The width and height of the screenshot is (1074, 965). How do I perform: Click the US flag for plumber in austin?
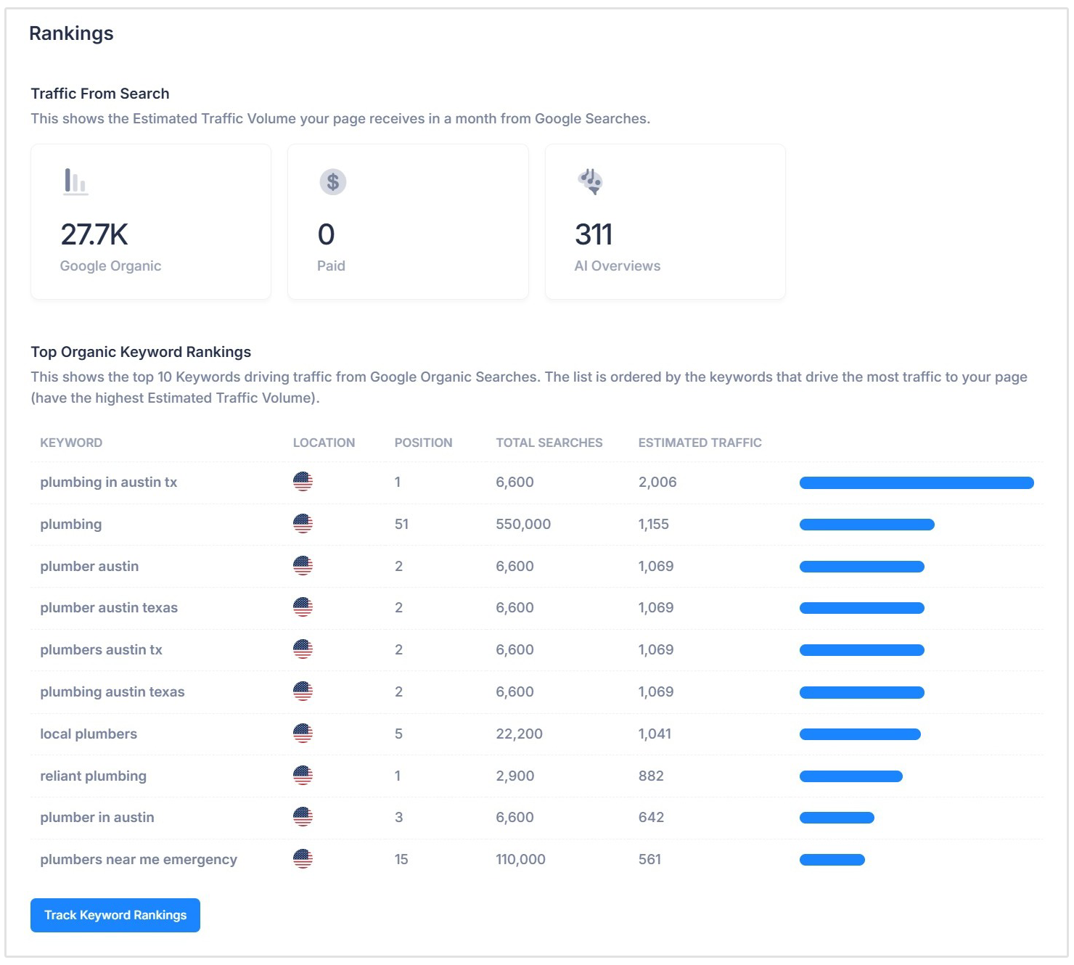point(303,817)
